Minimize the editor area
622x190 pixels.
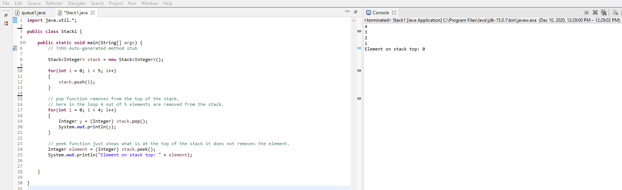[347, 12]
